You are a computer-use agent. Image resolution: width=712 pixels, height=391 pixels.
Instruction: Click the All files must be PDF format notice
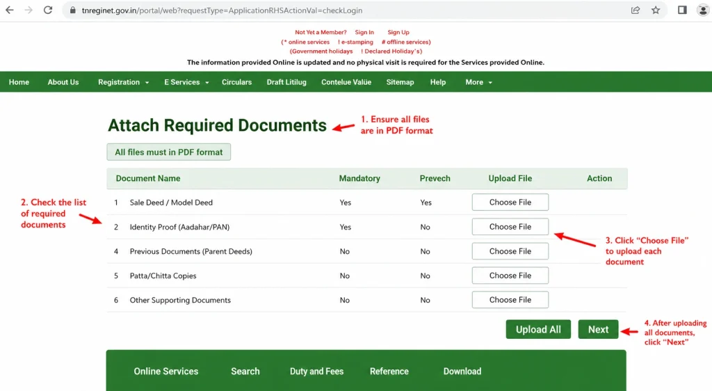[x=168, y=152]
